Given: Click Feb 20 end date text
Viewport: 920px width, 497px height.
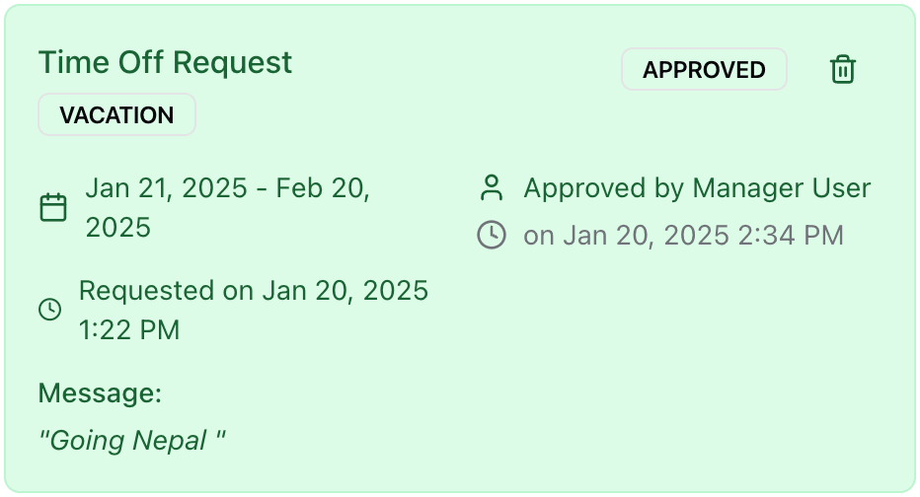Looking at the screenshot, I should (322, 188).
